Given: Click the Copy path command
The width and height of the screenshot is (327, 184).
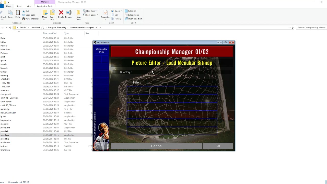Looking at the screenshot, I should (x=29, y=15).
